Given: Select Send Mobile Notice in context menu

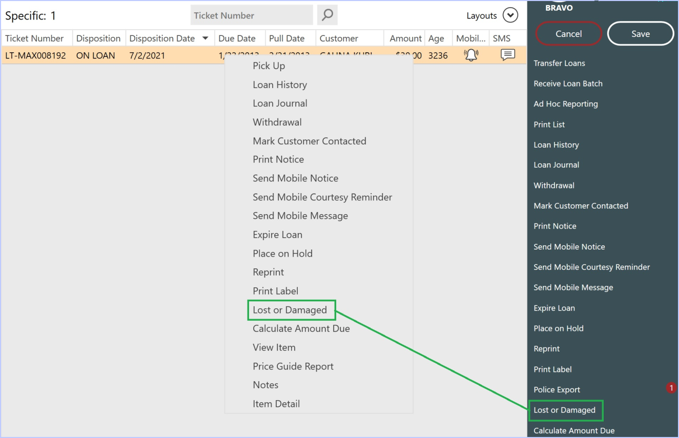Looking at the screenshot, I should pos(296,178).
